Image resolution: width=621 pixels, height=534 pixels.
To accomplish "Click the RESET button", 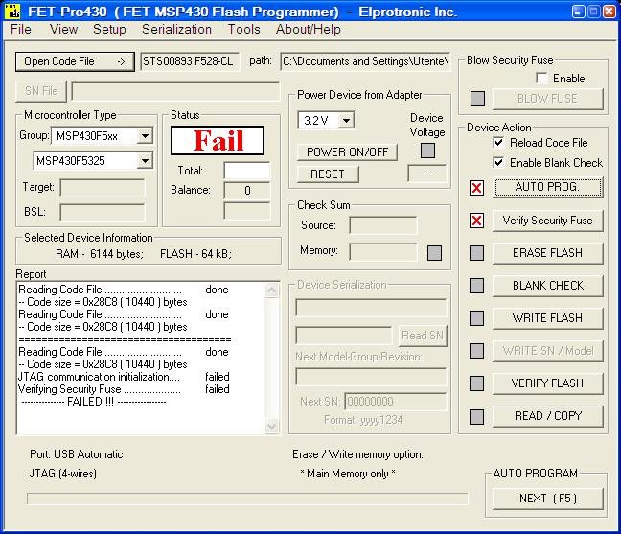I will click(x=328, y=174).
